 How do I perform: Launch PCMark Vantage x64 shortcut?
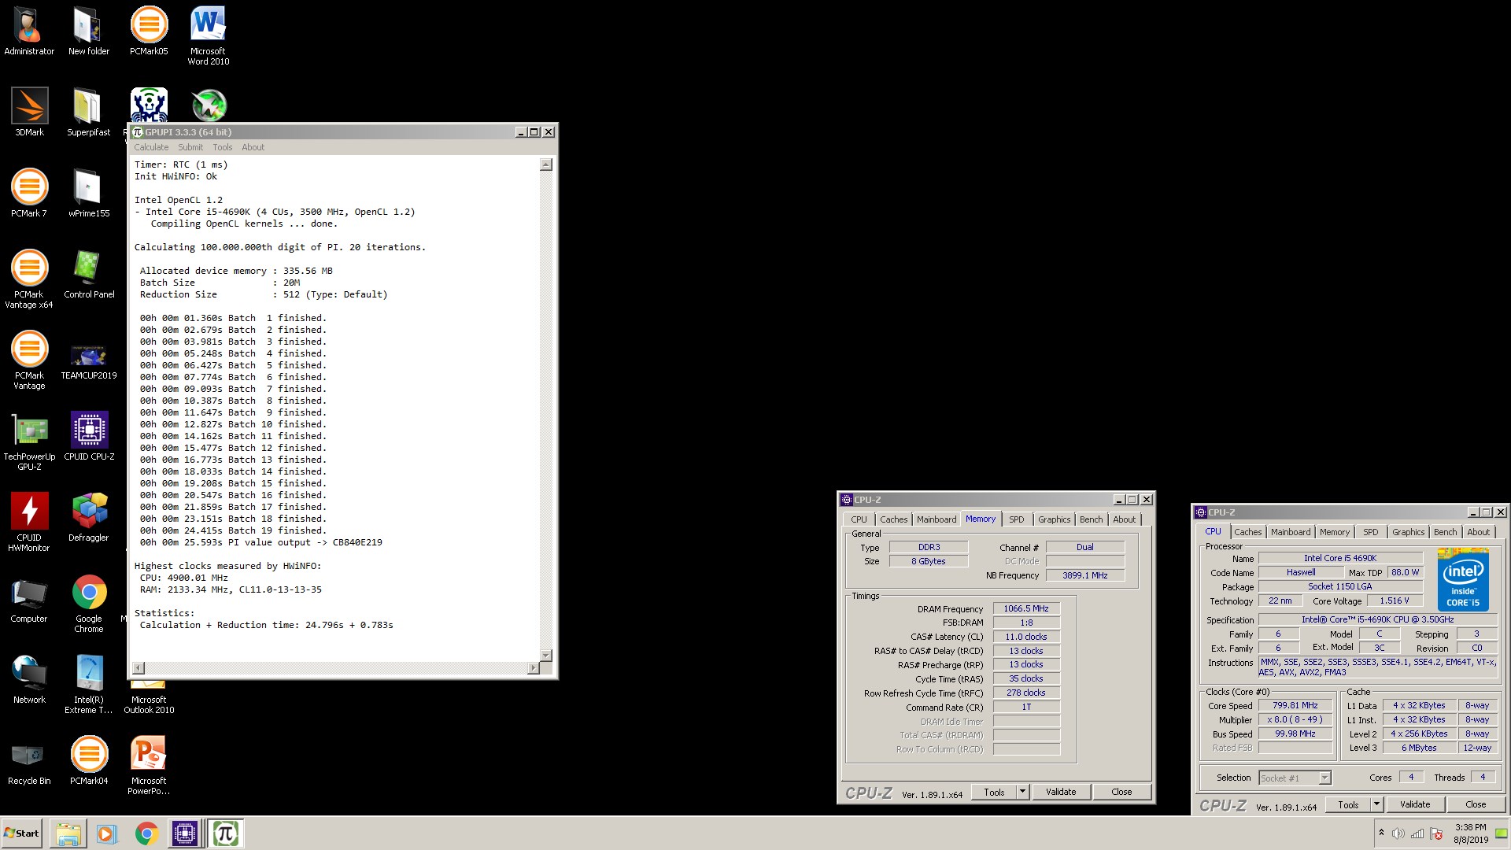(29, 279)
